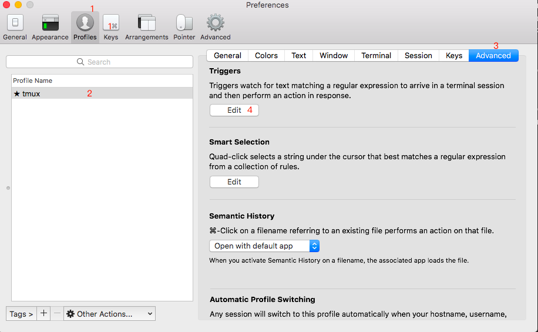
Task: Switch to the Session profile tab
Action: coord(418,56)
